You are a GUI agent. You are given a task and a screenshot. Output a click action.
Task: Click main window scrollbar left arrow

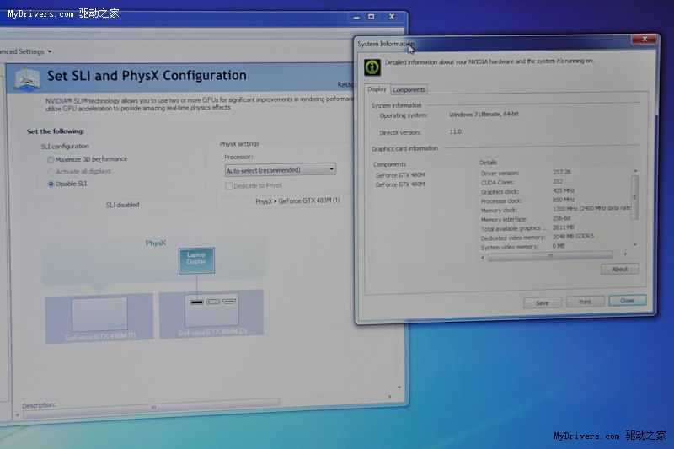pyautogui.click(x=17, y=415)
